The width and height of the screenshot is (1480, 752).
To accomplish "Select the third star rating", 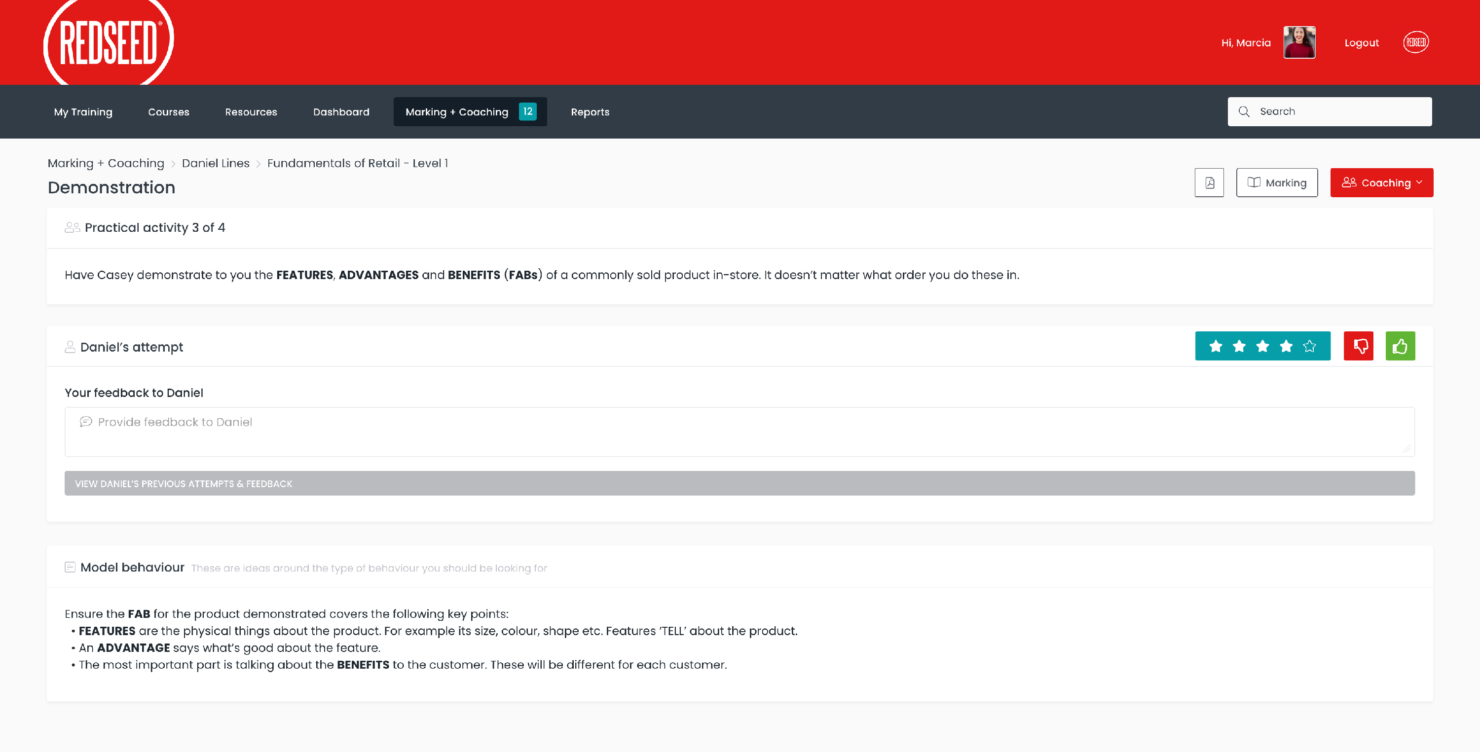I will (x=1262, y=346).
